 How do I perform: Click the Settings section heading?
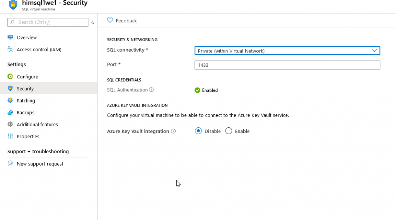pos(16,64)
